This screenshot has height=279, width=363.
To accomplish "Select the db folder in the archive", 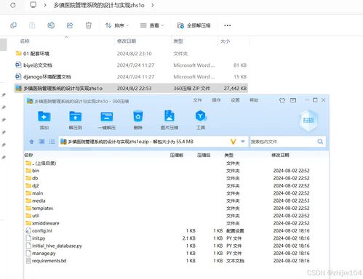I will pos(32,178).
